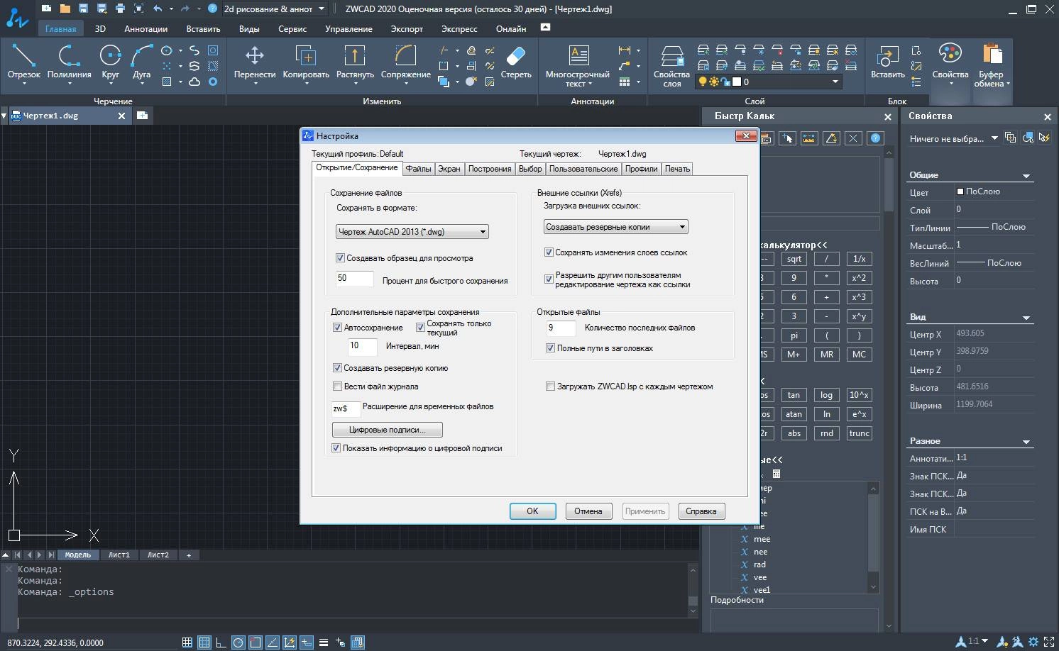Select the Круг circle tool
This screenshot has height=651, width=1059.
tap(110, 62)
